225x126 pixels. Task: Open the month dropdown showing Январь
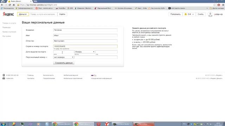[85, 52]
